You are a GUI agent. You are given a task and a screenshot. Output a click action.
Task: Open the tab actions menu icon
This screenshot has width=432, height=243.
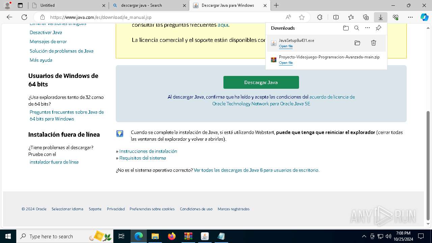click(20, 5)
